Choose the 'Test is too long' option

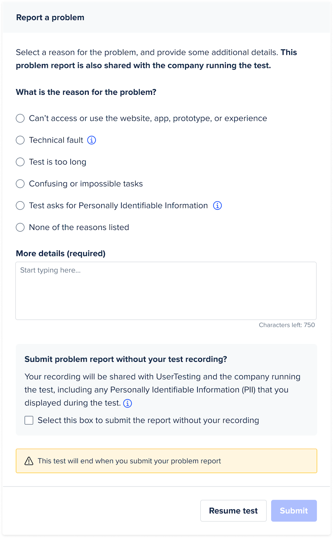tap(20, 162)
